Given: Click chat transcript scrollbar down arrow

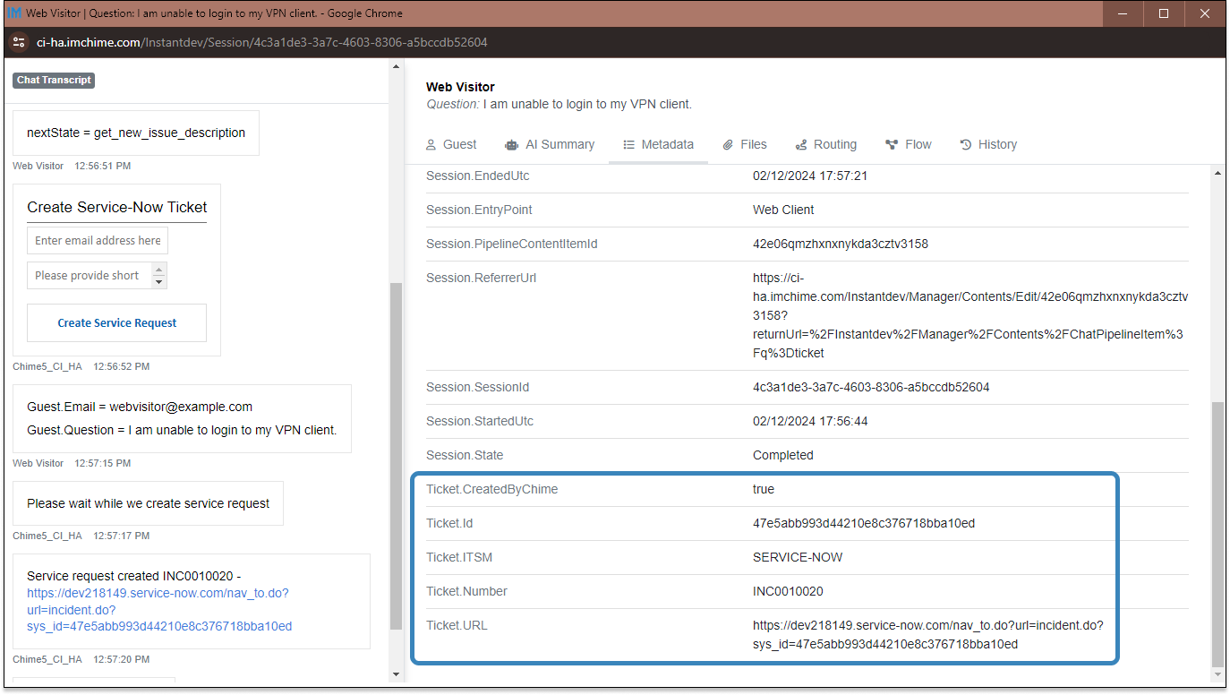Looking at the screenshot, I should click(397, 674).
